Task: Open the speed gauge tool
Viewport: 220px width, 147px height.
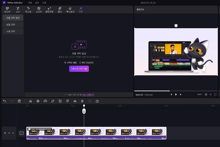Action: coord(45,101)
